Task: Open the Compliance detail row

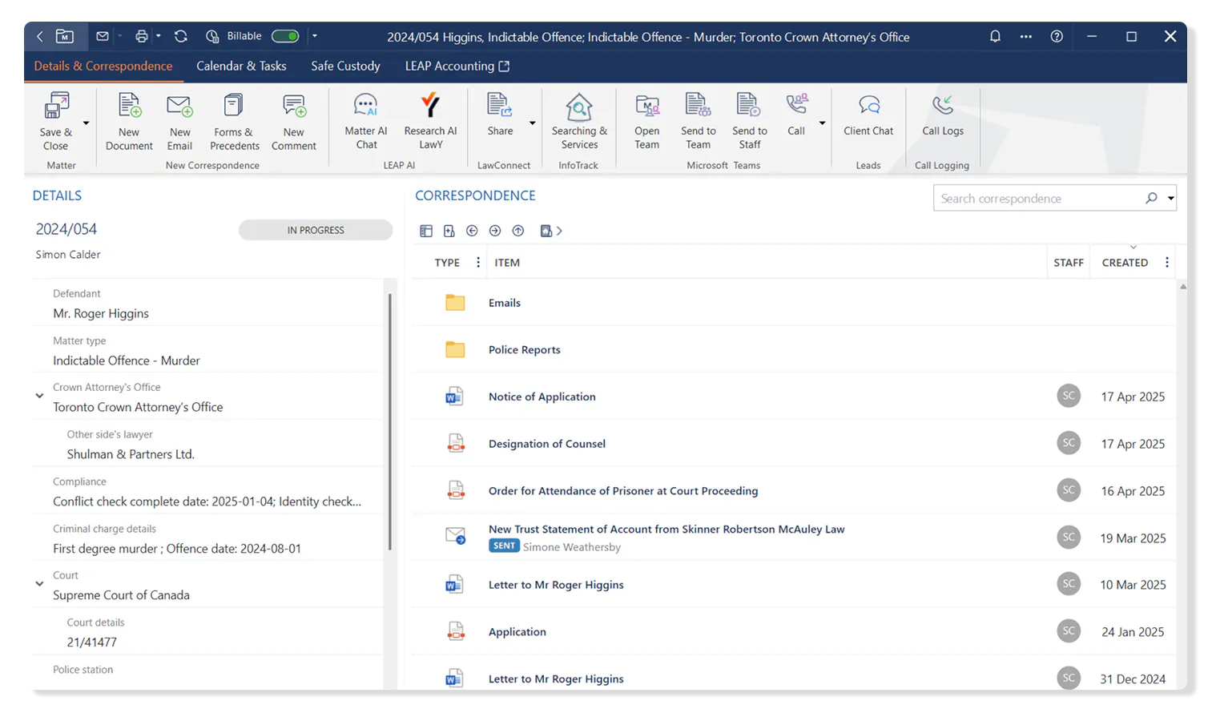Action: (208, 492)
